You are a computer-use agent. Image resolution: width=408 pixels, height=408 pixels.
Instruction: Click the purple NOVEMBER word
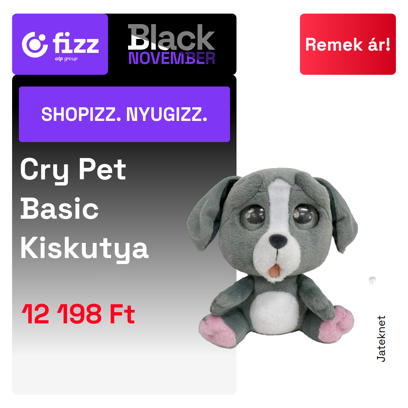pos(172,58)
